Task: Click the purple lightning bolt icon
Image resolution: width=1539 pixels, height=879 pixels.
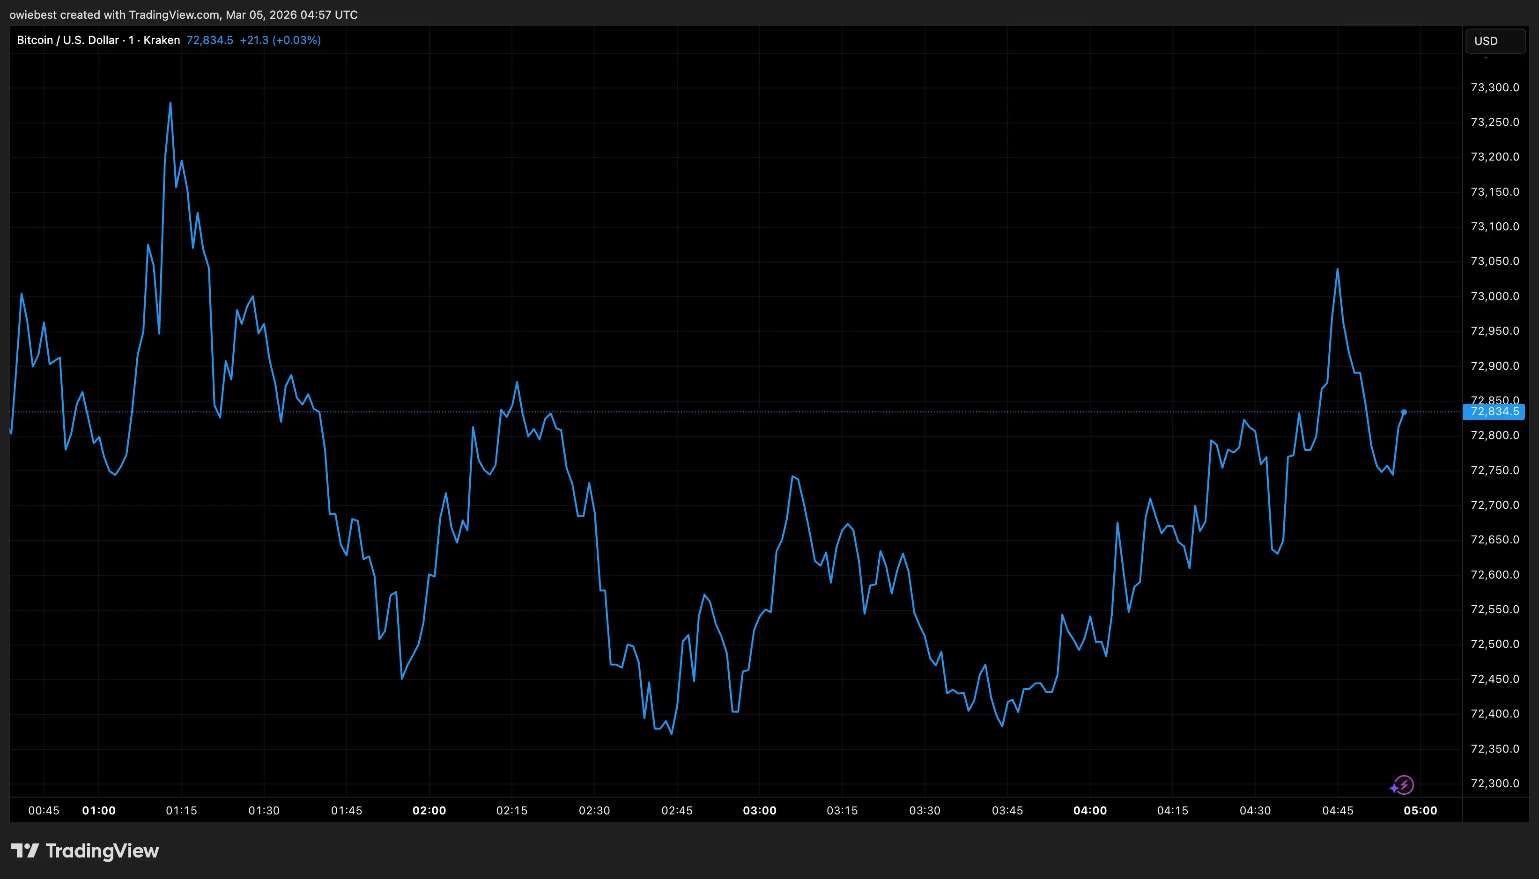Action: tap(1405, 784)
